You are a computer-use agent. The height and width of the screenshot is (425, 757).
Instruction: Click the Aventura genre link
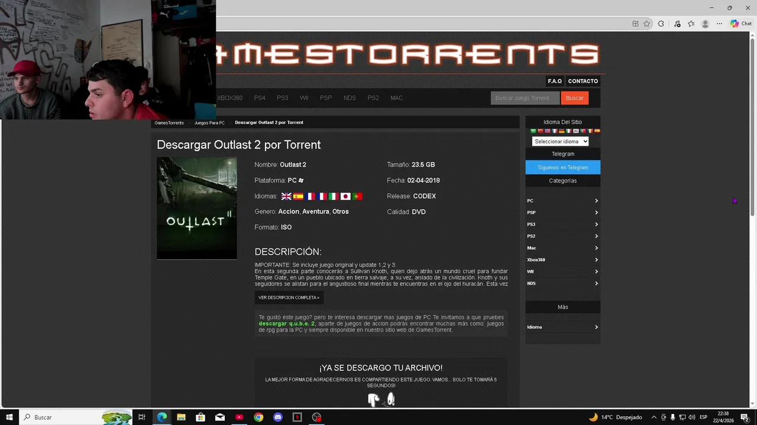[x=316, y=211]
